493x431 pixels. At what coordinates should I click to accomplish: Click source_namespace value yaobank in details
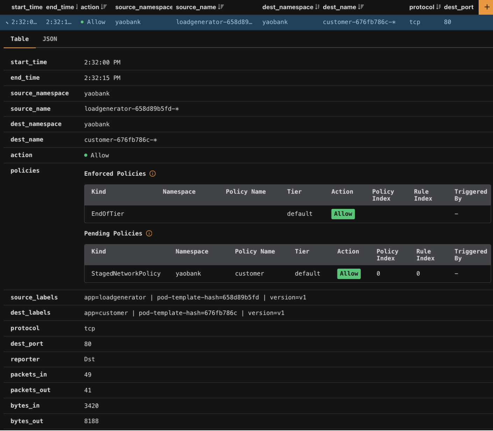pyautogui.click(x=97, y=94)
